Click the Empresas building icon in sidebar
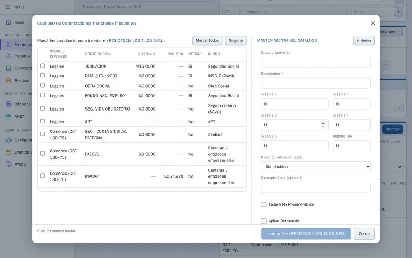The image size is (412, 258). (x=9, y=45)
